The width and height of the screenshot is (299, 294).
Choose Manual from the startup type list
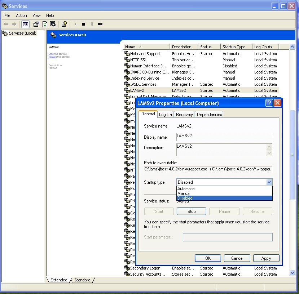pos(184,193)
